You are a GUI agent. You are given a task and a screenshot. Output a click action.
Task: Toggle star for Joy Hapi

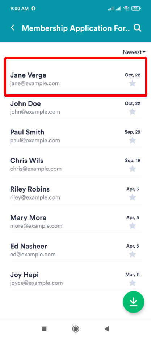[133, 283]
